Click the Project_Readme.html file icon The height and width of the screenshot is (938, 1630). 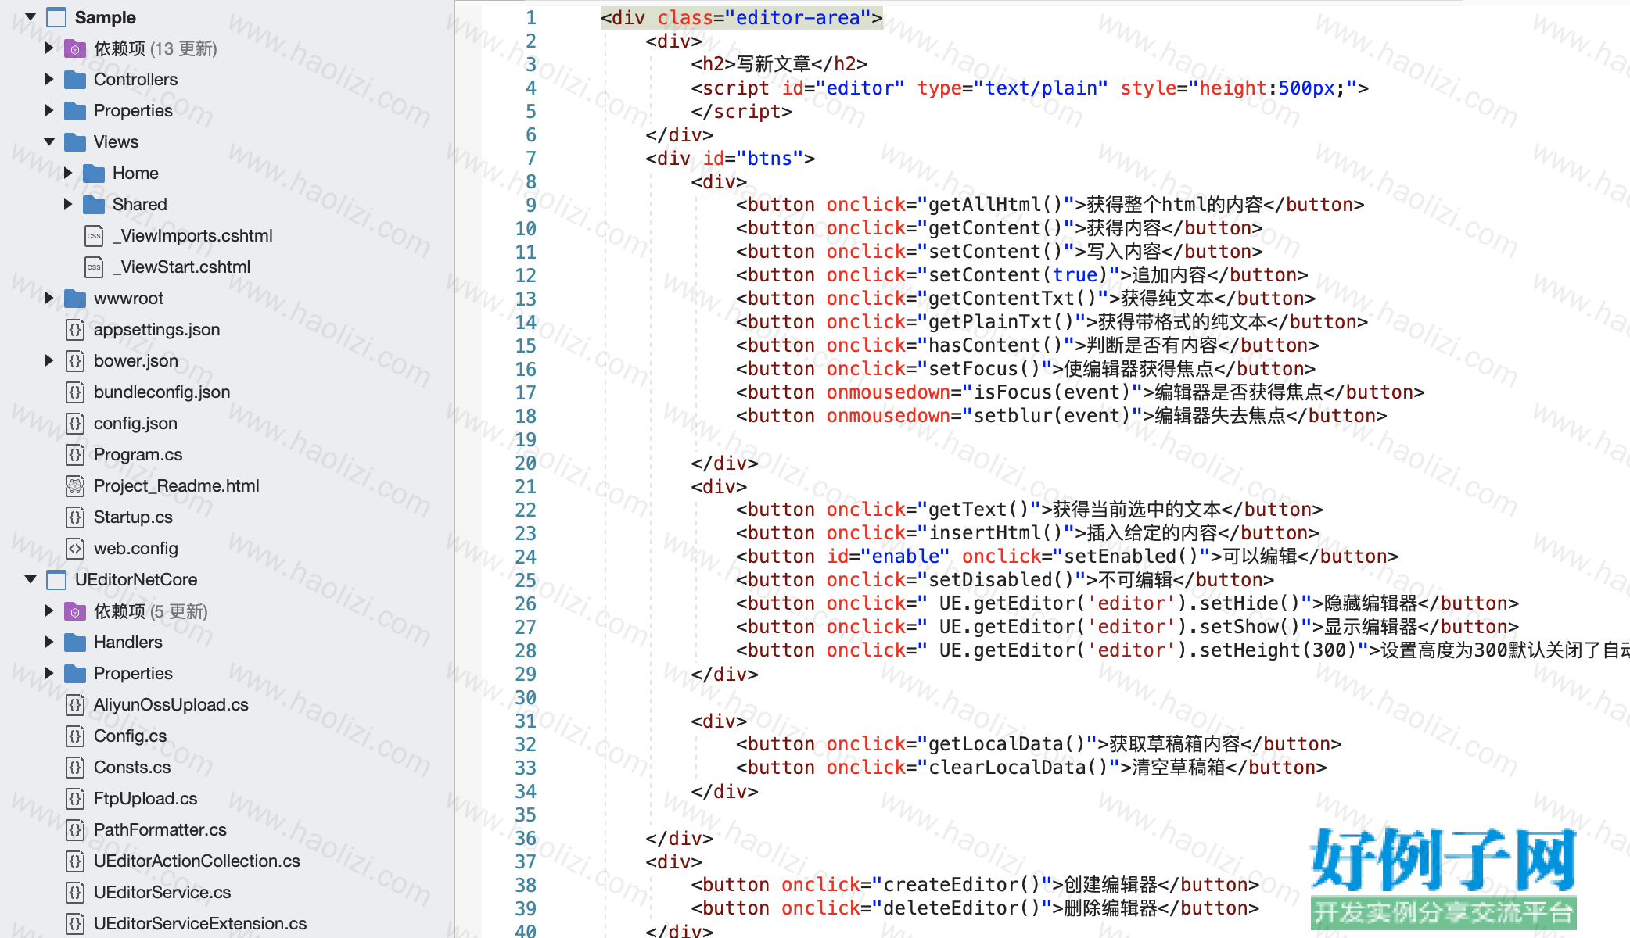75,485
